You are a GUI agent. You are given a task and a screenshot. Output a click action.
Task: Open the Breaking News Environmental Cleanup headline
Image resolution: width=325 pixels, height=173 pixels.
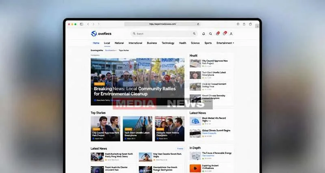(x=135, y=91)
